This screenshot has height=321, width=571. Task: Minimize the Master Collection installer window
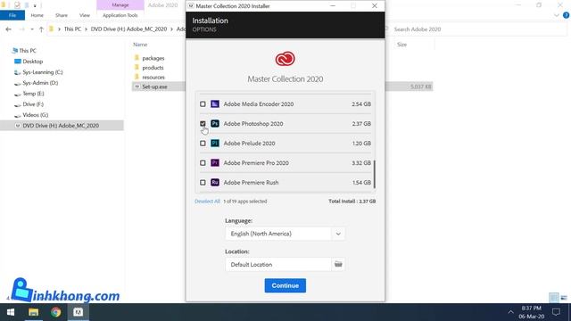click(333, 6)
